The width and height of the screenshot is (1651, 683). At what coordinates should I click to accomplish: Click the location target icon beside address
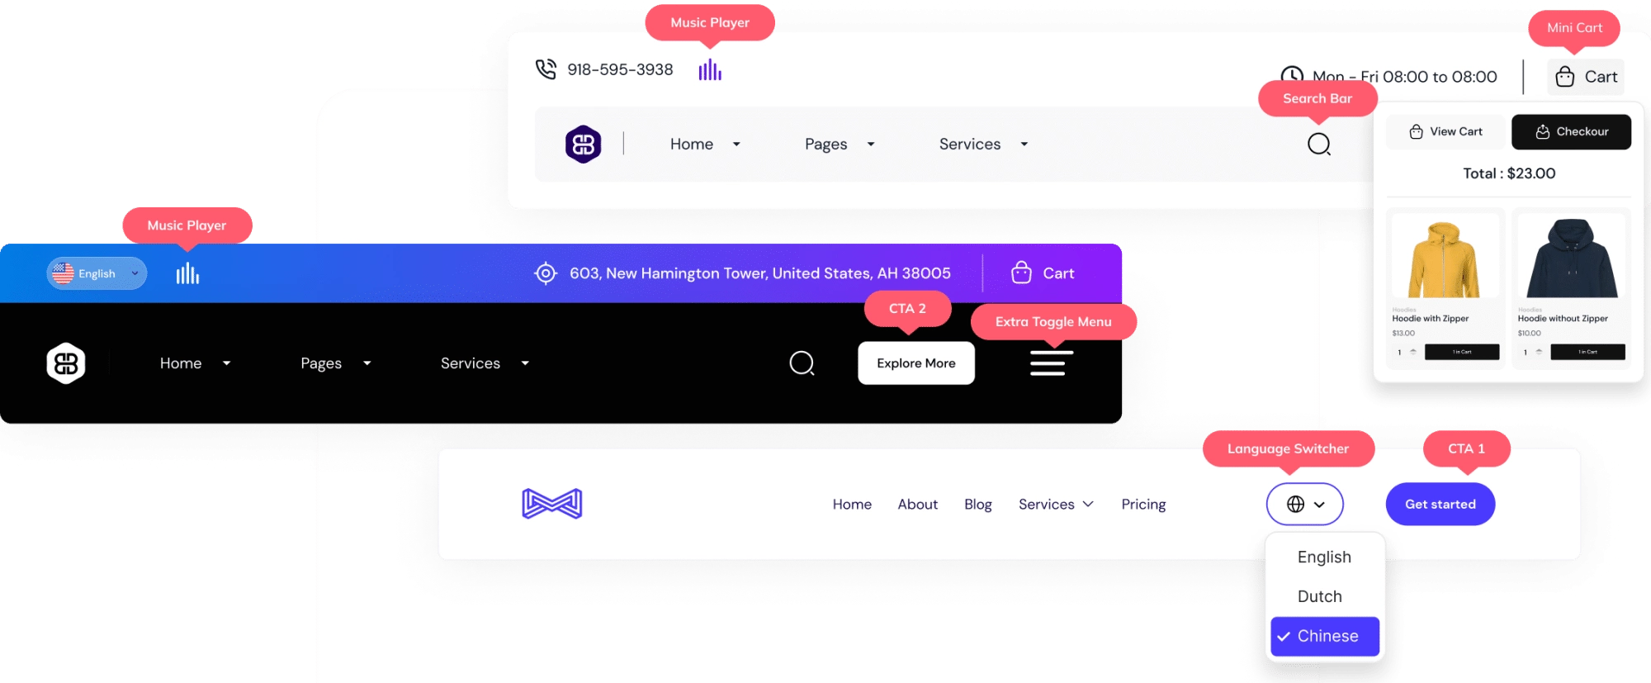[546, 273]
